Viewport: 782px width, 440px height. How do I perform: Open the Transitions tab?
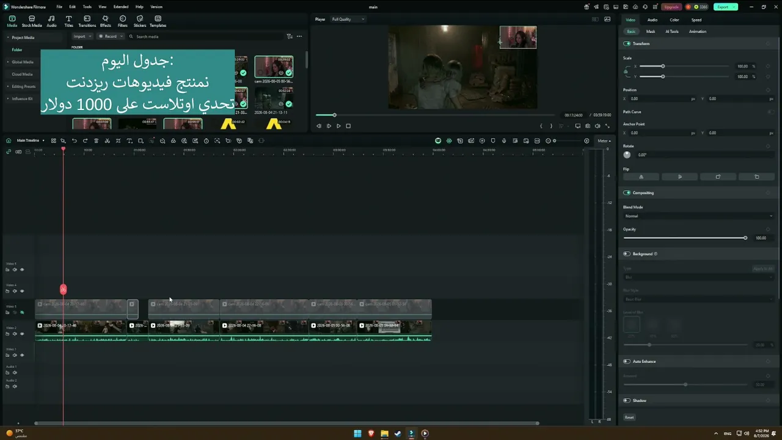87,21
